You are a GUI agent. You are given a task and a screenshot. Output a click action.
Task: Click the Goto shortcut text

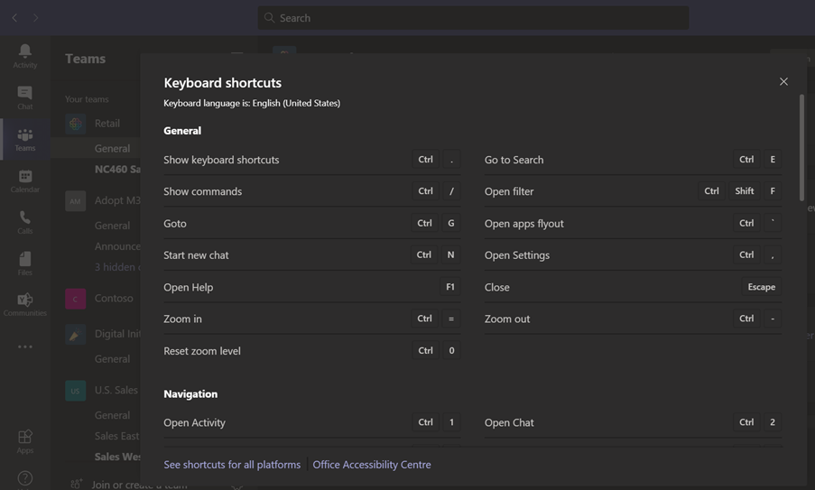click(175, 224)
